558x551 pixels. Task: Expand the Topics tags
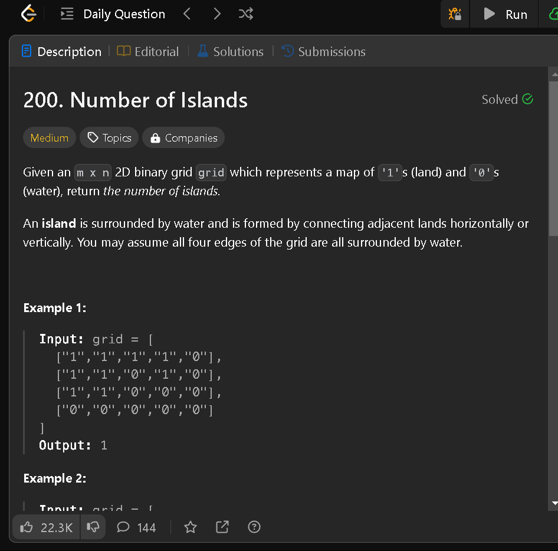pos(109,137)
